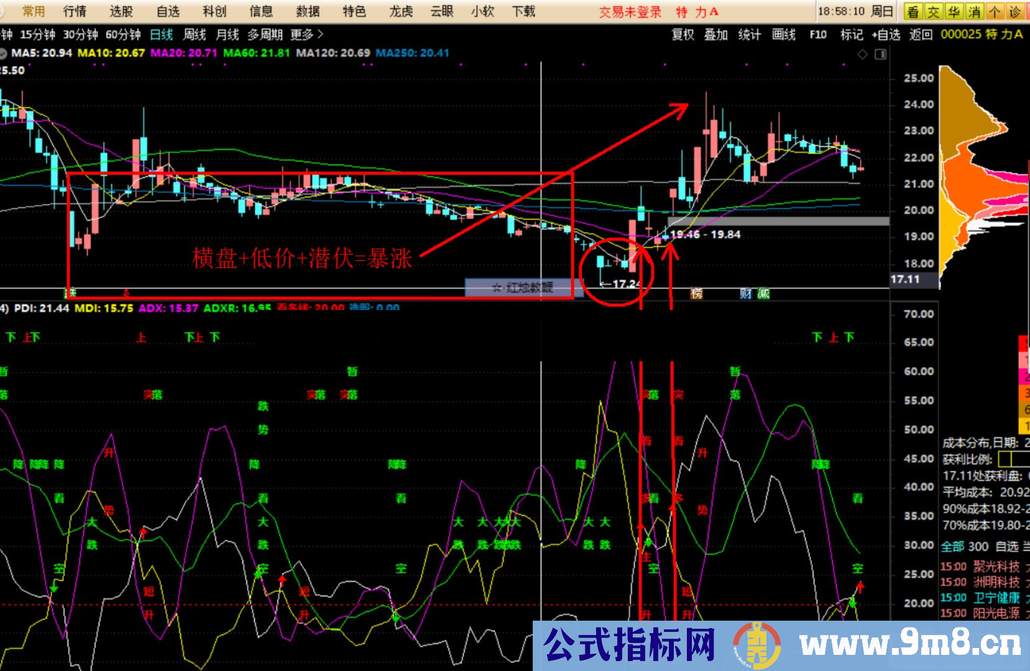Switch to the 日线 period tab

coord(160,35)
